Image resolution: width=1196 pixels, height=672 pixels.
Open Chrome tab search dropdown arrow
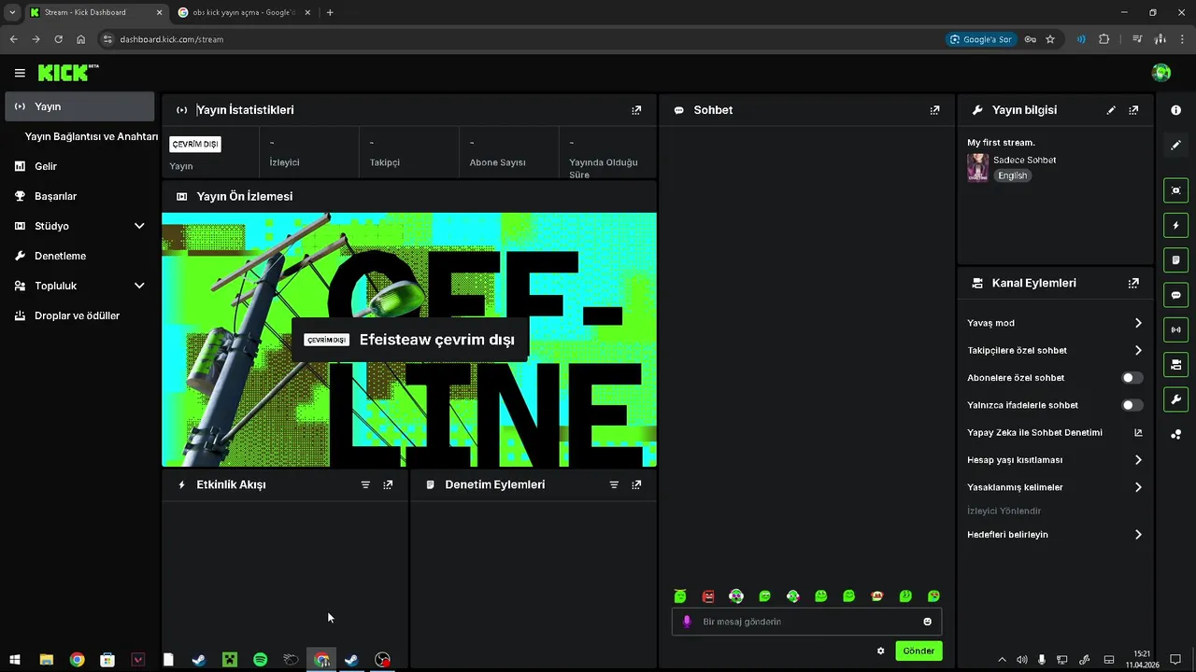(12, 12)
